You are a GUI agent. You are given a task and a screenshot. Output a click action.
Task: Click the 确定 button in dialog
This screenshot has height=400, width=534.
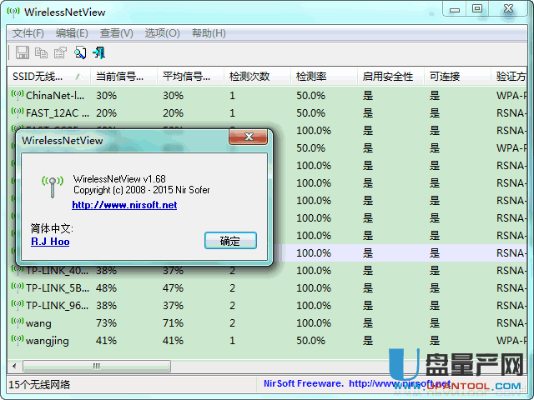(230, 241)
